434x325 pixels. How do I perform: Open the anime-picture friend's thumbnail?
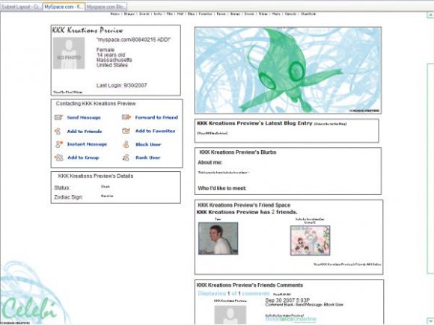coord(310,241)
